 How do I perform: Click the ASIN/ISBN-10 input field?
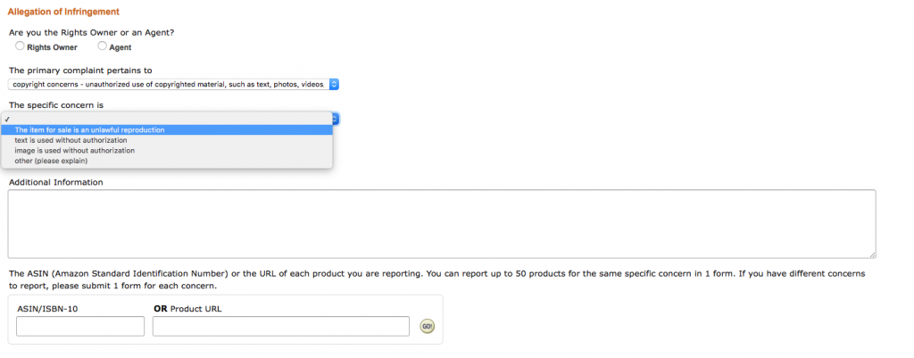(79, 327)
